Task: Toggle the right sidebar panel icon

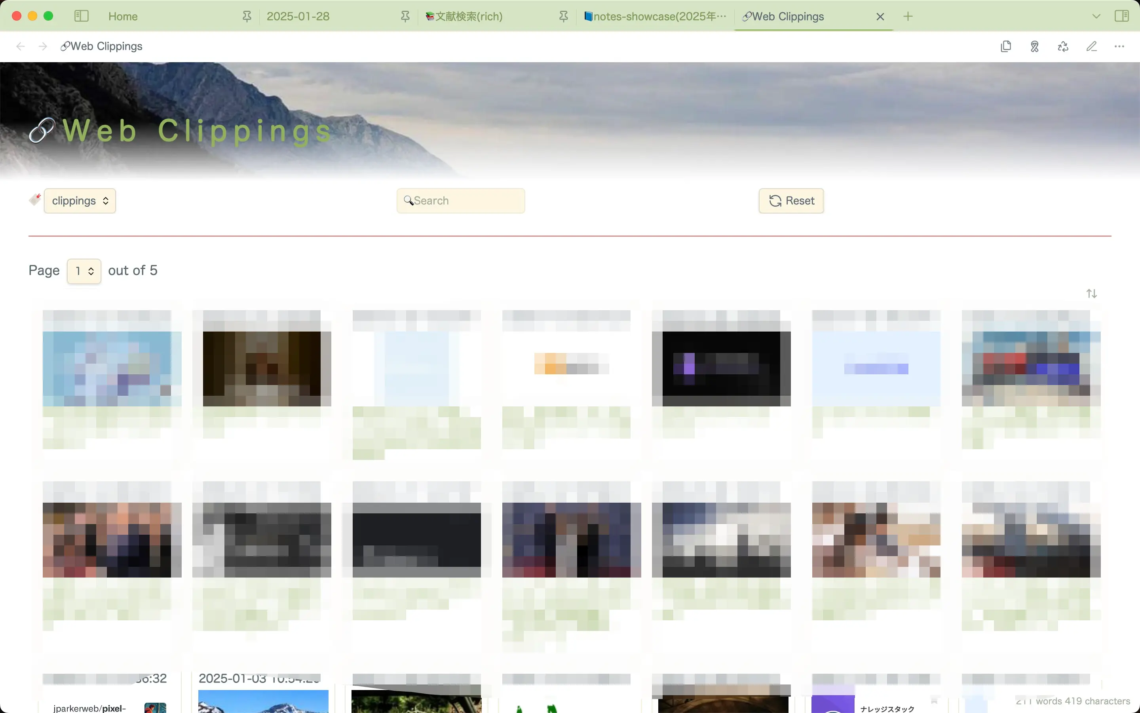Action: click(1122, 16)
